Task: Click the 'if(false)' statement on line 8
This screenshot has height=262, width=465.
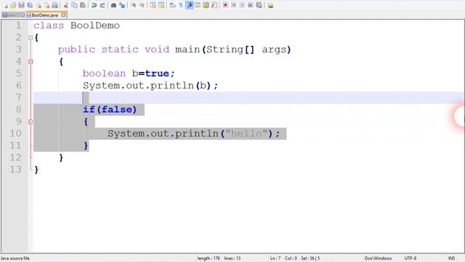Action: [x=110, y=110]
